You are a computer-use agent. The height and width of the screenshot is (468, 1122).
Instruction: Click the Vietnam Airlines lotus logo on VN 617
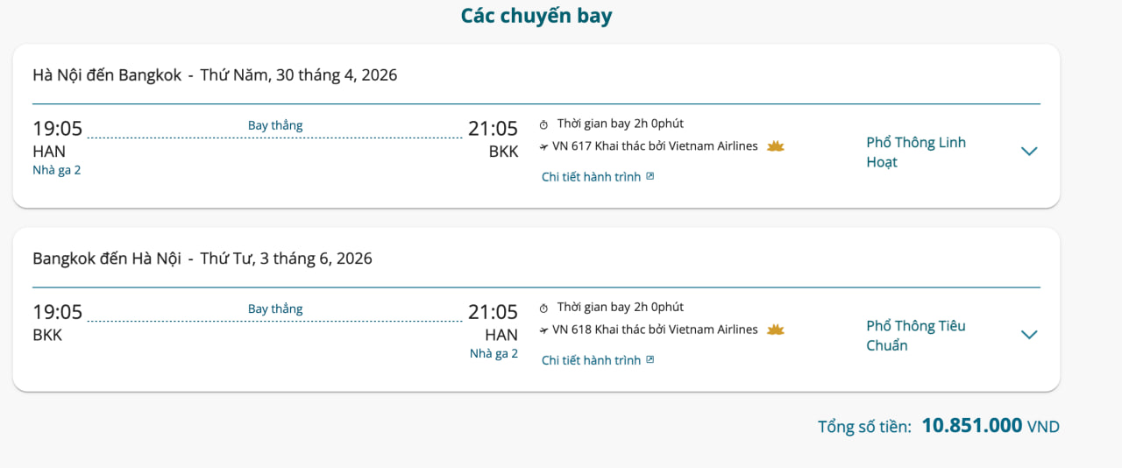776,146
